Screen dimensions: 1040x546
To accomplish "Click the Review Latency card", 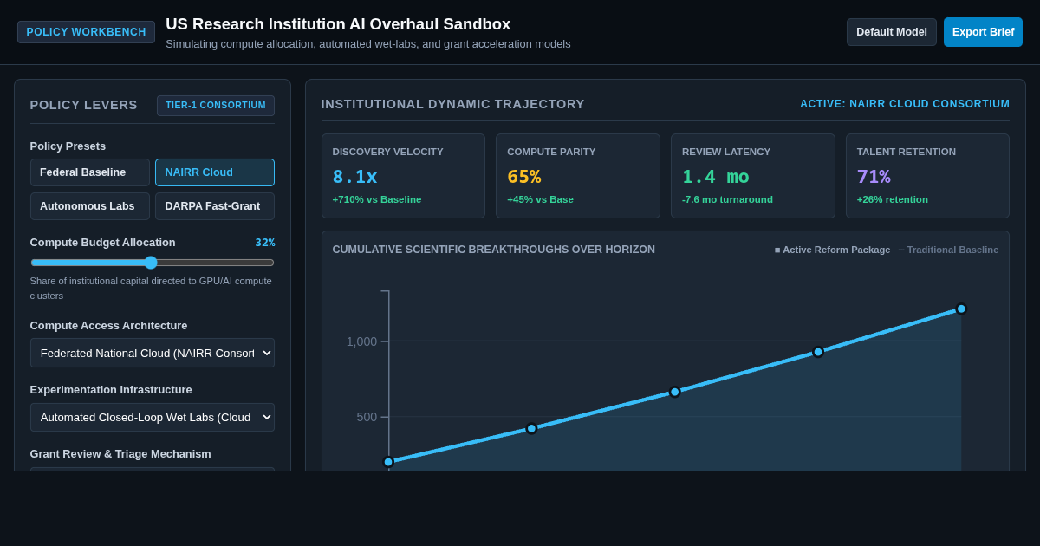I will pyautogui.click(x=753, y=176).
